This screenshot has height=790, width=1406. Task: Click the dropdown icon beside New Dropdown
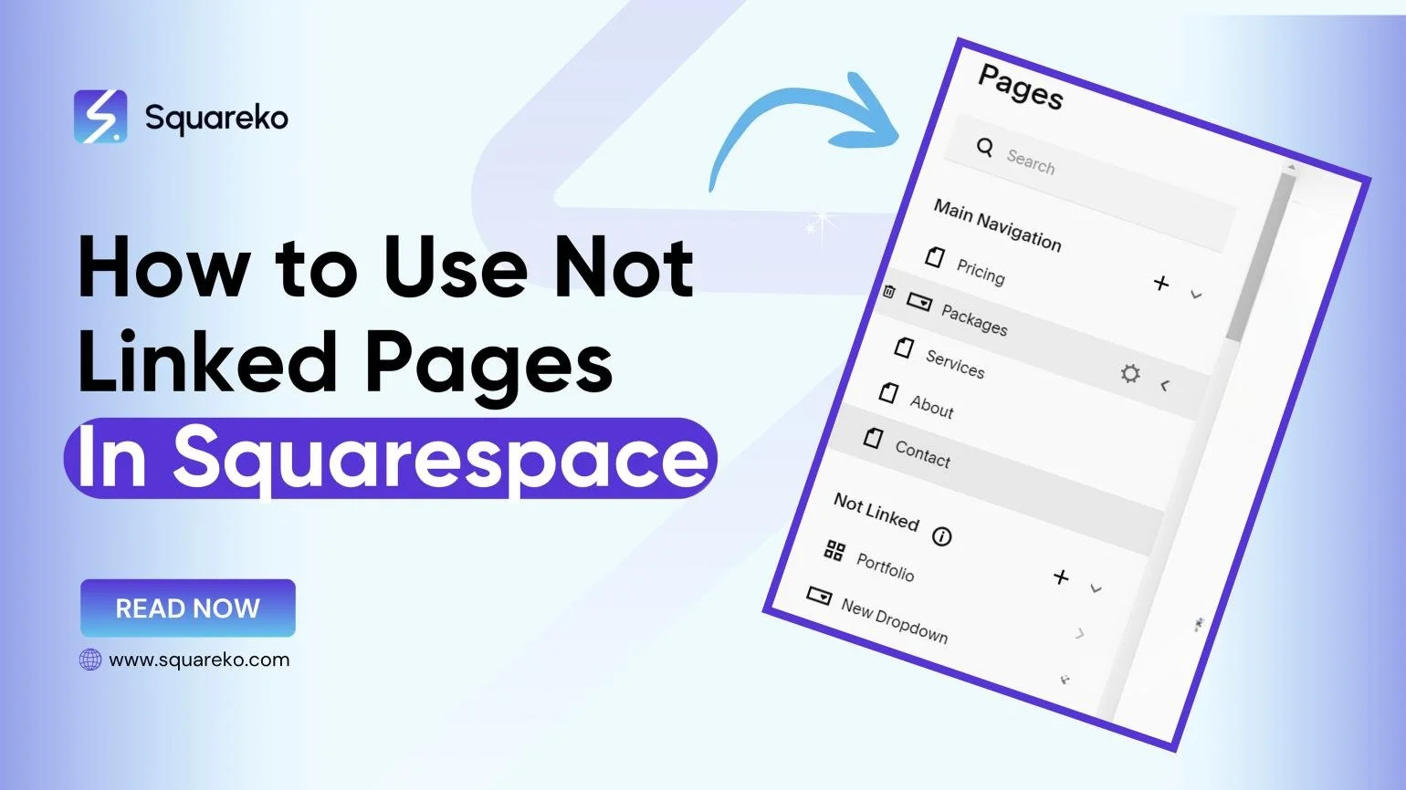819,597
